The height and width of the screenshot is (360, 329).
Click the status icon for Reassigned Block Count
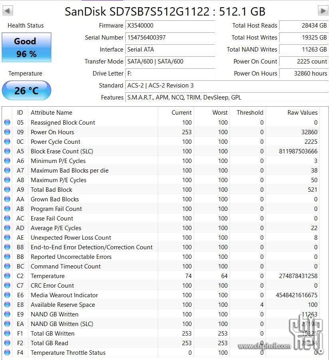click(7, 122)
